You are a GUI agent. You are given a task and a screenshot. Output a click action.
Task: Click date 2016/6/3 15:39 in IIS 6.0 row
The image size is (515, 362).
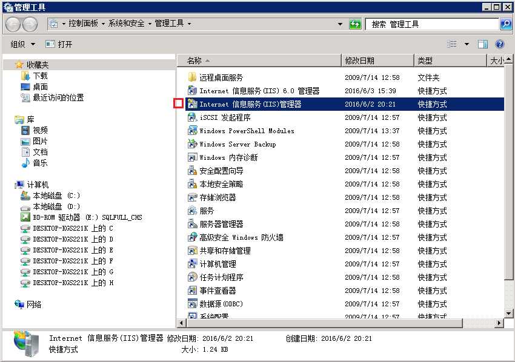[370, 91]
